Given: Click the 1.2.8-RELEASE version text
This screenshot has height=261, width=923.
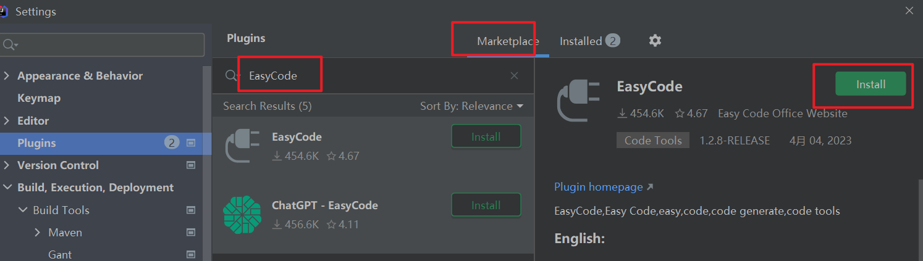Looking at the screenshot, I should coord(735,141).
